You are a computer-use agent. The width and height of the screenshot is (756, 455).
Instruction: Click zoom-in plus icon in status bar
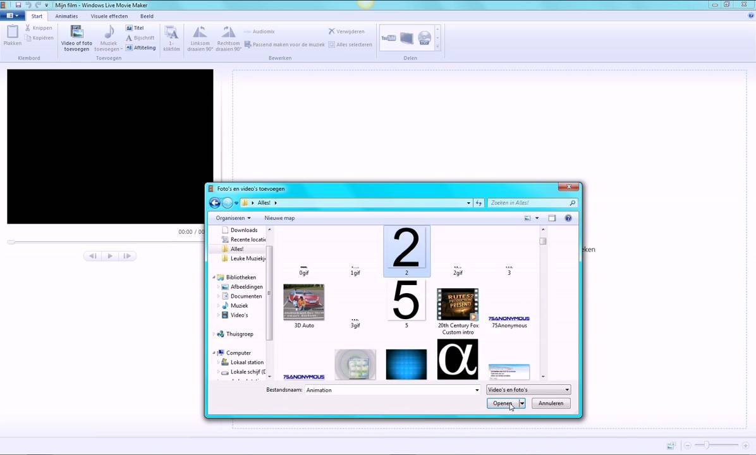745,446
